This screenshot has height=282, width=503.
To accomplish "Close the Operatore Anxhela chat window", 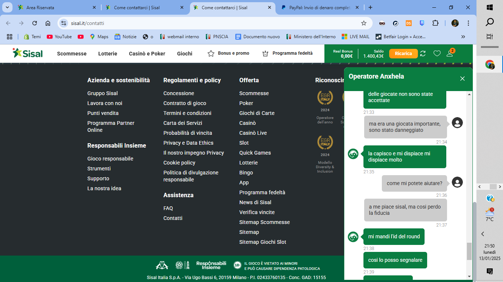I will [462, 79].
